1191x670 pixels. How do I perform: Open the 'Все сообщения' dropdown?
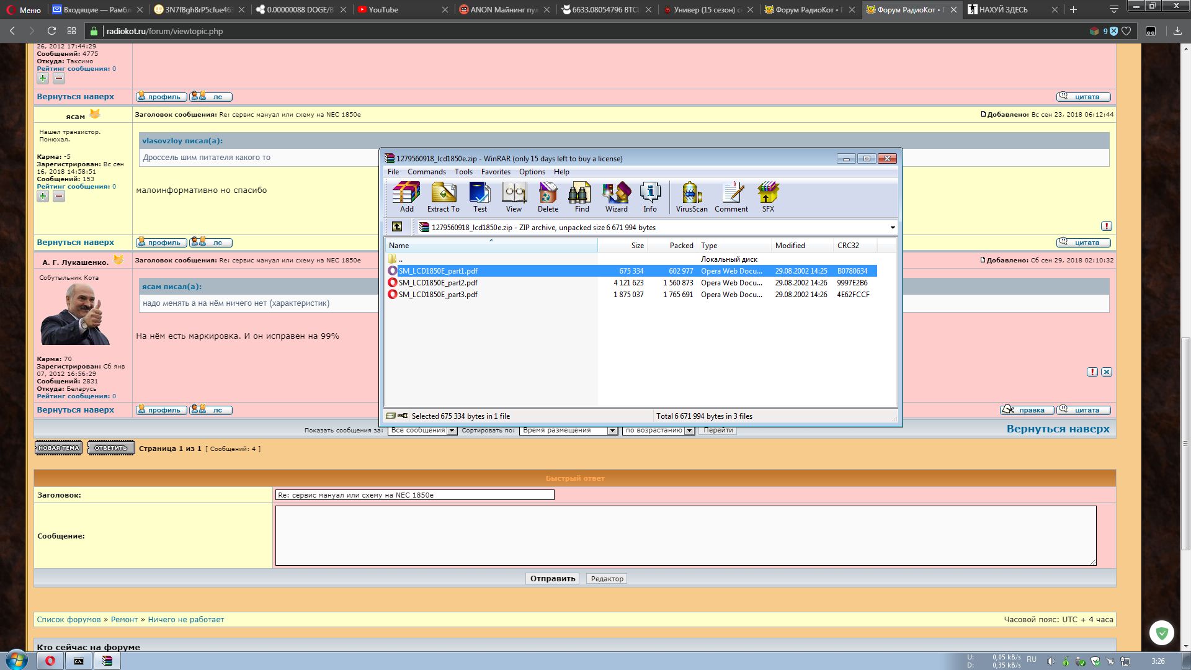coord(422,431)
